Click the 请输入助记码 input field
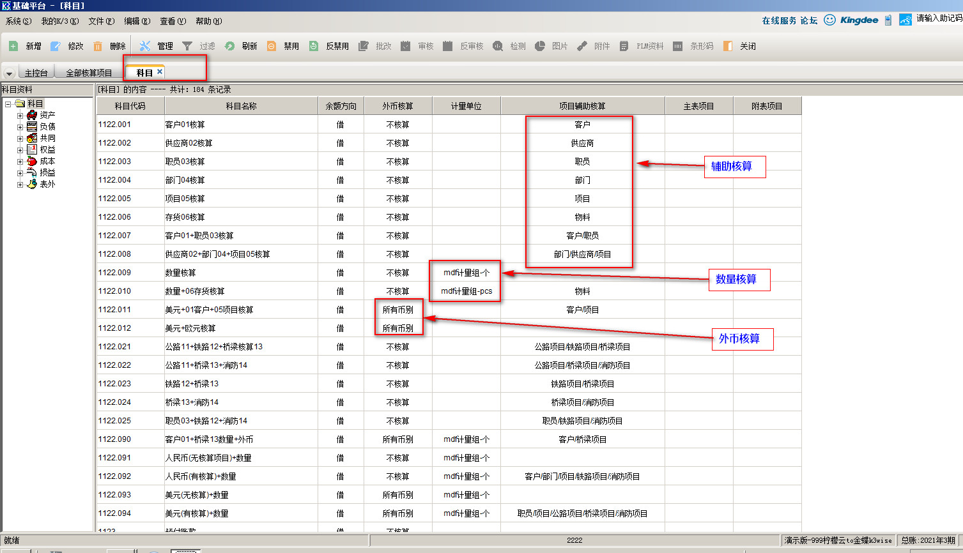The height and width of the screenshot is (553, 963). 939,19
